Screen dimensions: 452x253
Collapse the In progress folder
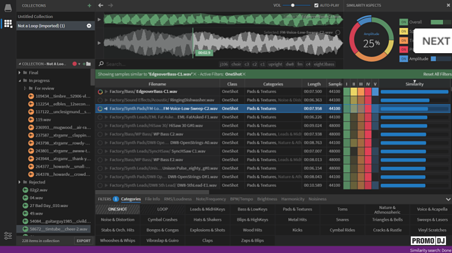pos(20,80)
